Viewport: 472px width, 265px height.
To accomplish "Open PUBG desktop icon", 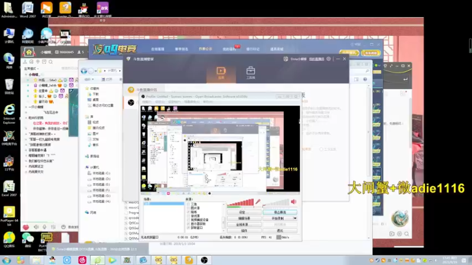I will point(46,241).
